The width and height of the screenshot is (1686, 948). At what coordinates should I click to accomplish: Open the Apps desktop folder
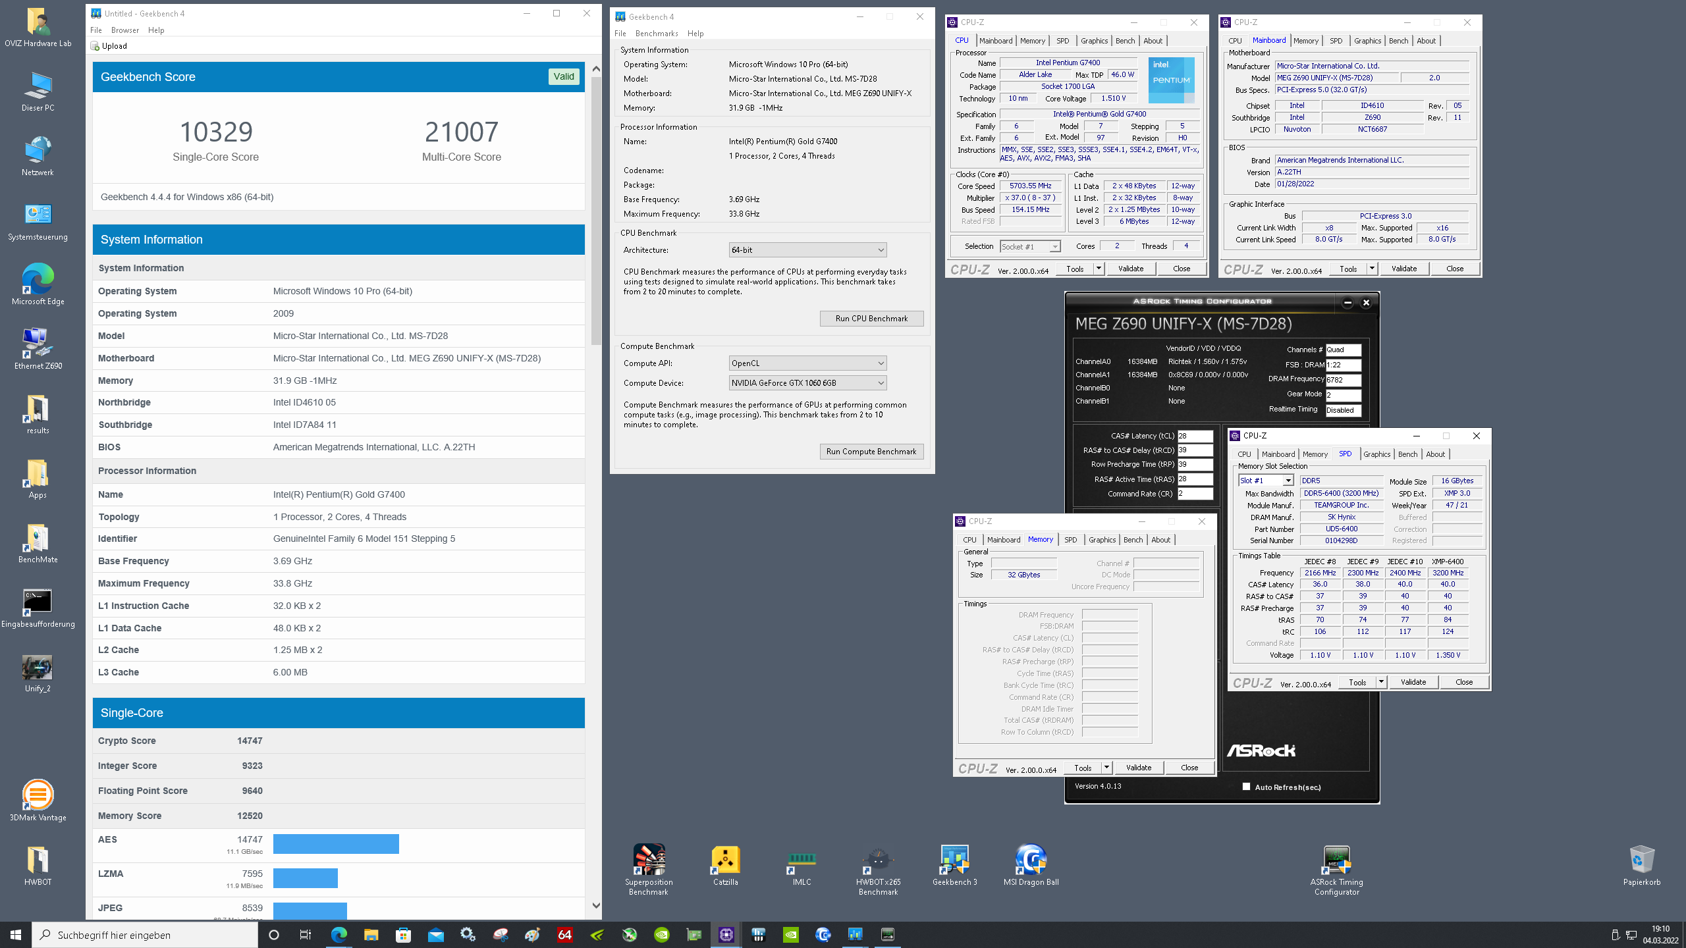pyautogui.click(x=38, y=479)
